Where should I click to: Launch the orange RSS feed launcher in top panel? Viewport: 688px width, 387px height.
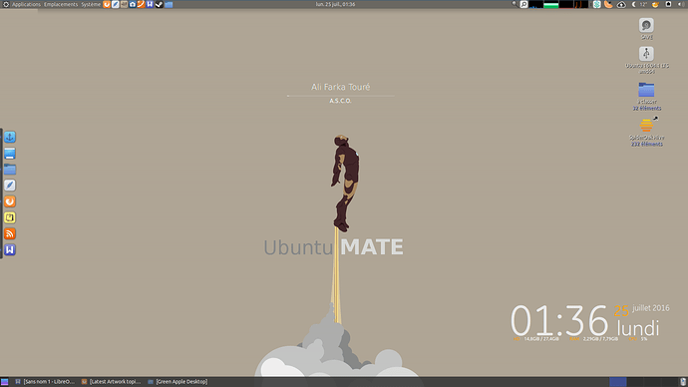pos(142,4)
